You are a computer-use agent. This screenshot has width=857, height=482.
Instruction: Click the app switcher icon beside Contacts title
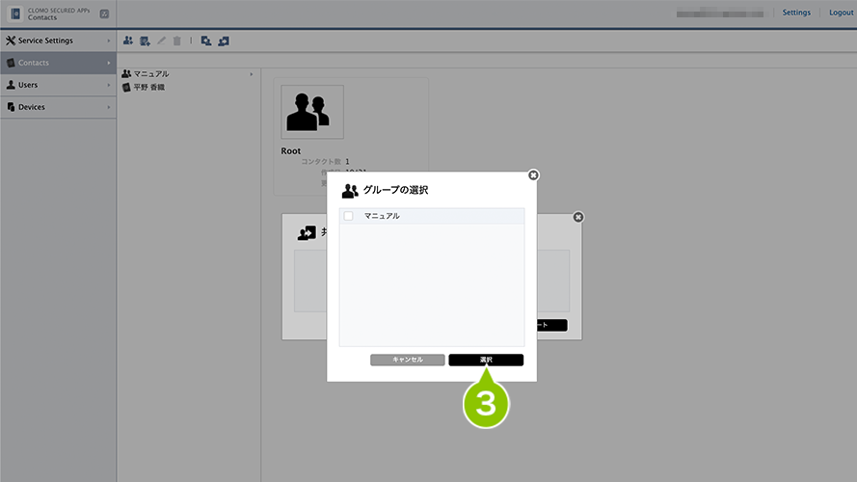(104, 14)
